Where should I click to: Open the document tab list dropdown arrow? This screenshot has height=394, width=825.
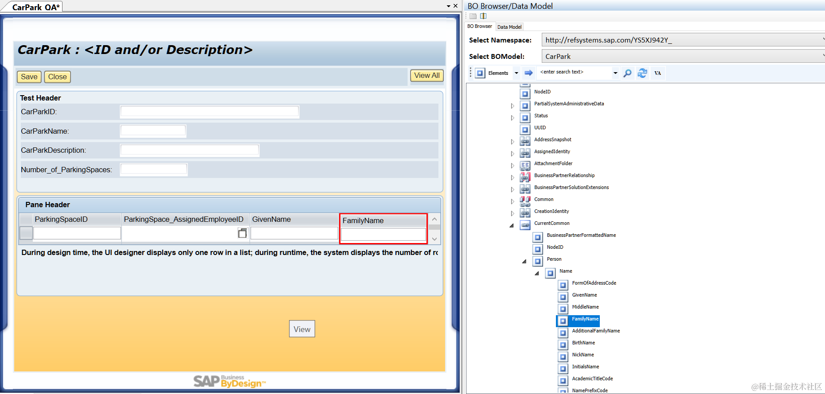click(x=449, y=6)
